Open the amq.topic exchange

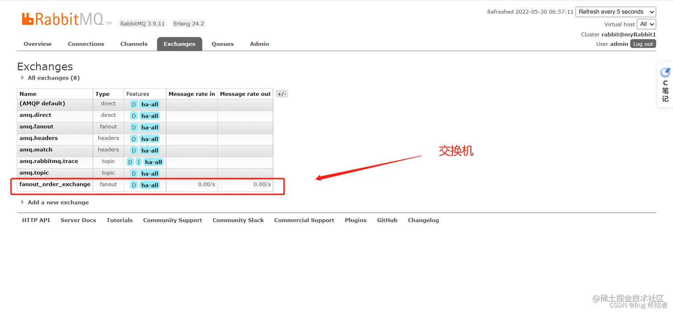click(34, 173)
